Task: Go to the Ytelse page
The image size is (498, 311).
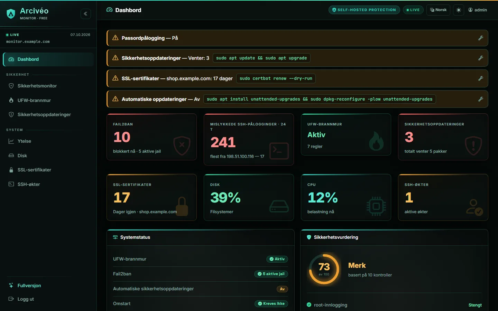Action: (x=48, y=141)
